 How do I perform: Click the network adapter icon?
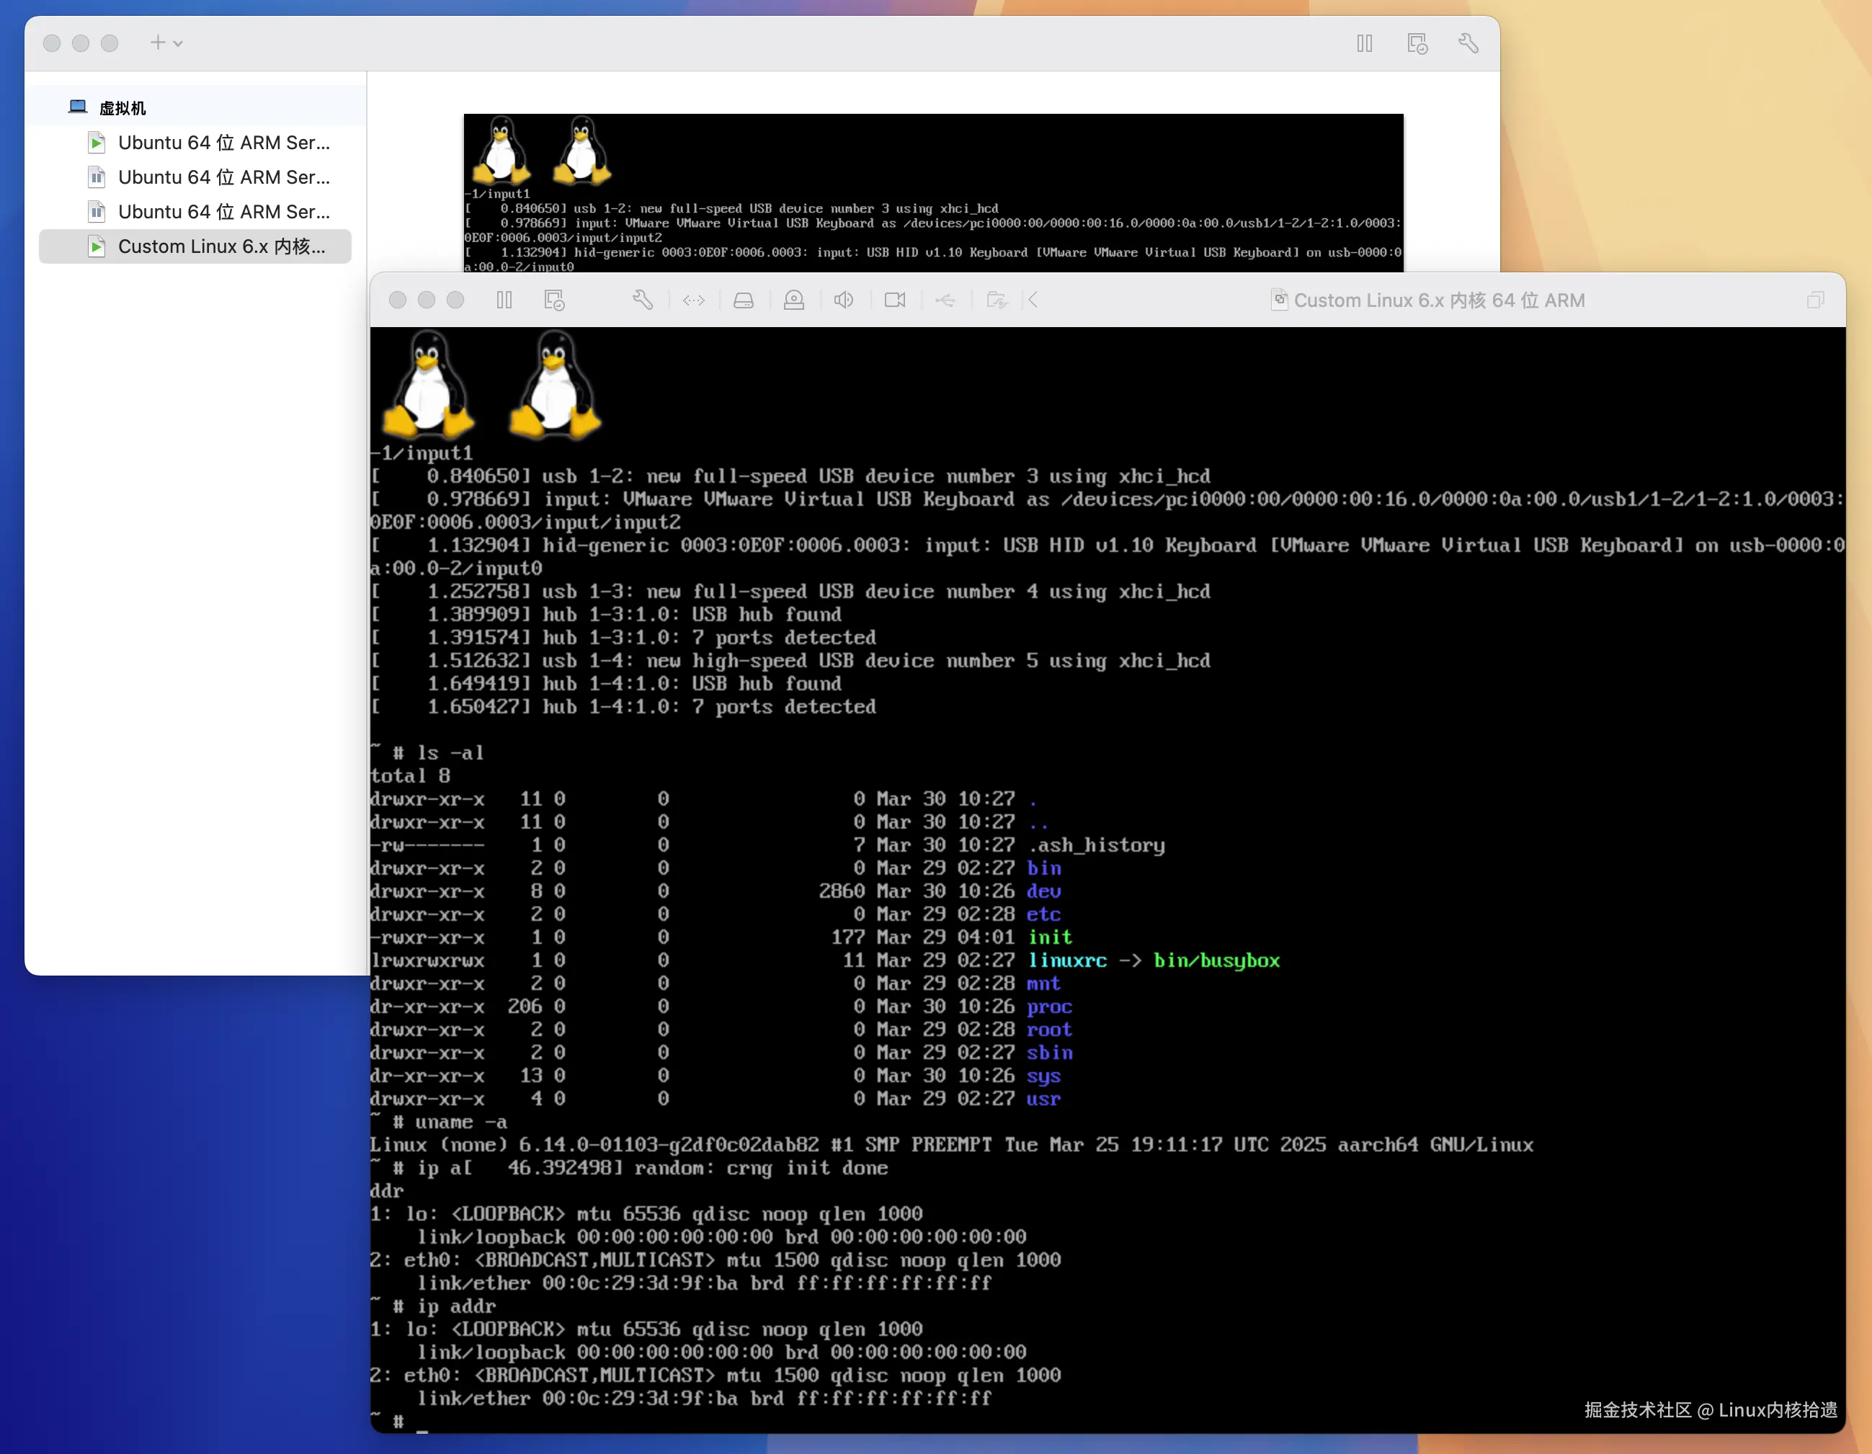coord(693,300)
